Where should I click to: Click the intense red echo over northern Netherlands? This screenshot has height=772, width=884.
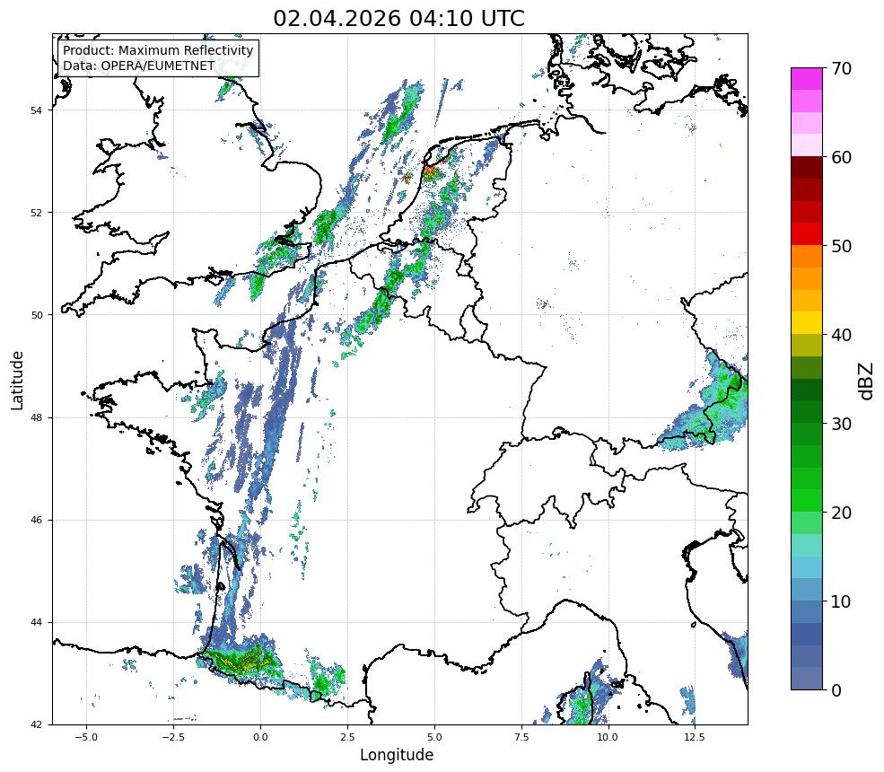[431, 171]
